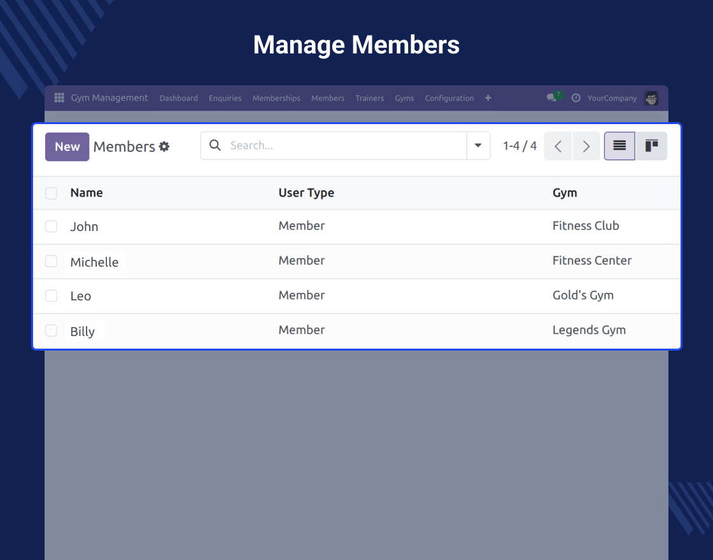Click the plus icon in navbar

[488, 98]
